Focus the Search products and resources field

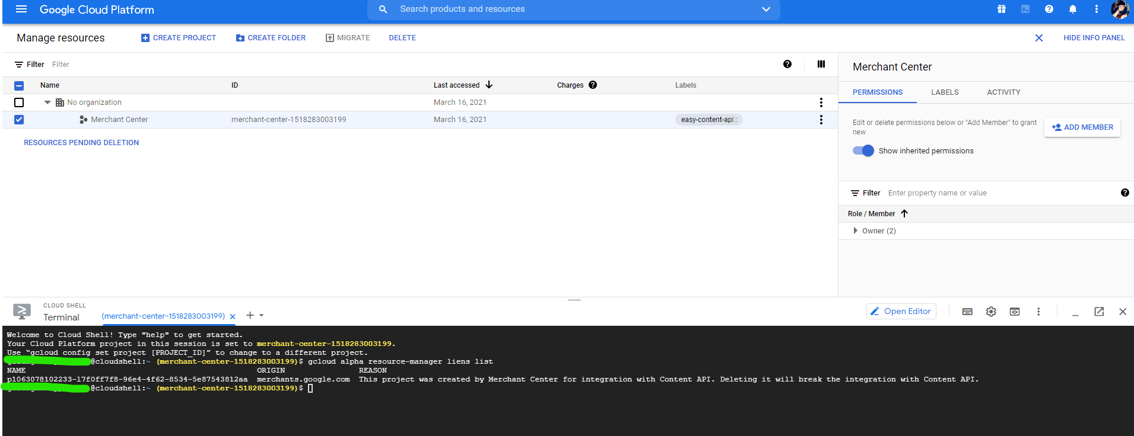point(573,9)
